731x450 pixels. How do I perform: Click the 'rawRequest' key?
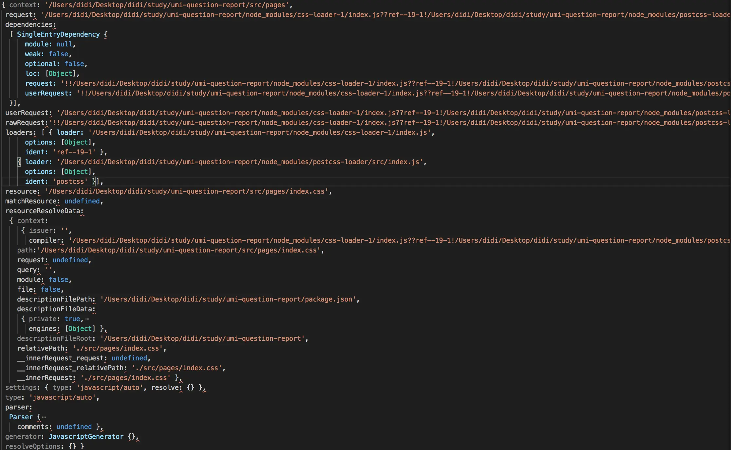pyautogui.click(x=25, y=123)
